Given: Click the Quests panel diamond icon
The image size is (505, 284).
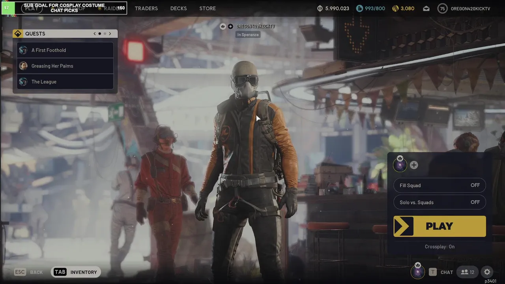Looking at the screenshot, I should coord(18,34).
